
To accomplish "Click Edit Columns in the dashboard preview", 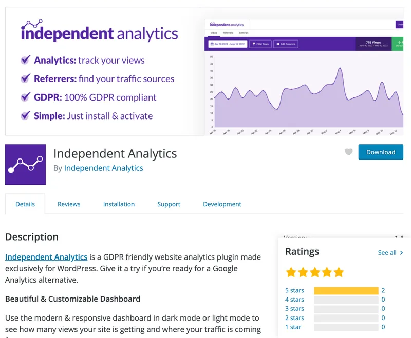I will pyautogui.click(x=286, y=44).
